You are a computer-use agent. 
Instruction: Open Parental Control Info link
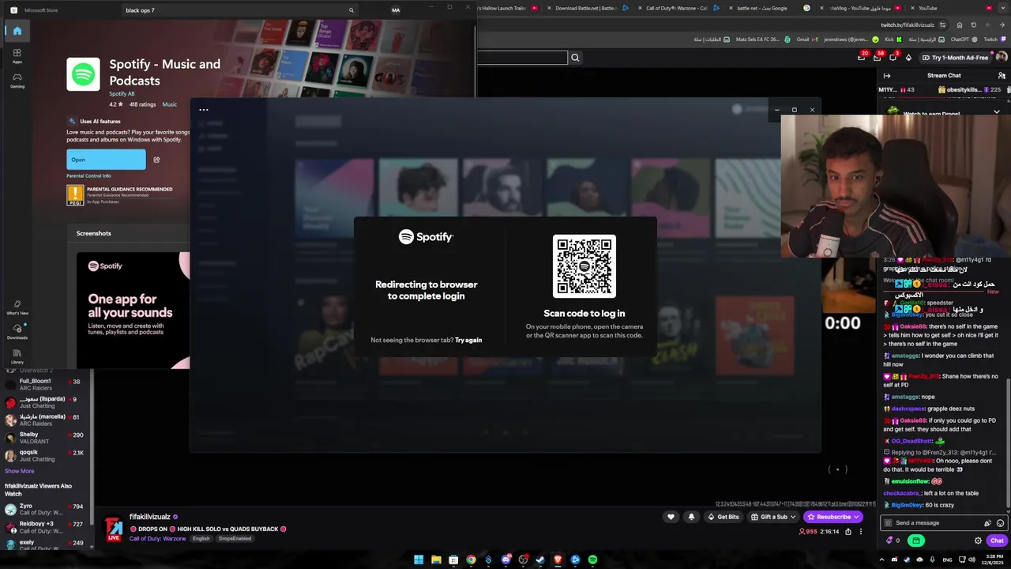(x=88, y=176)
